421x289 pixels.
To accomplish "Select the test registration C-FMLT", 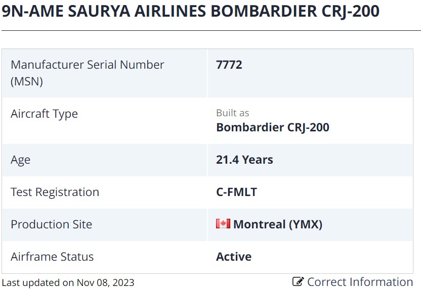I will point(236,192).
